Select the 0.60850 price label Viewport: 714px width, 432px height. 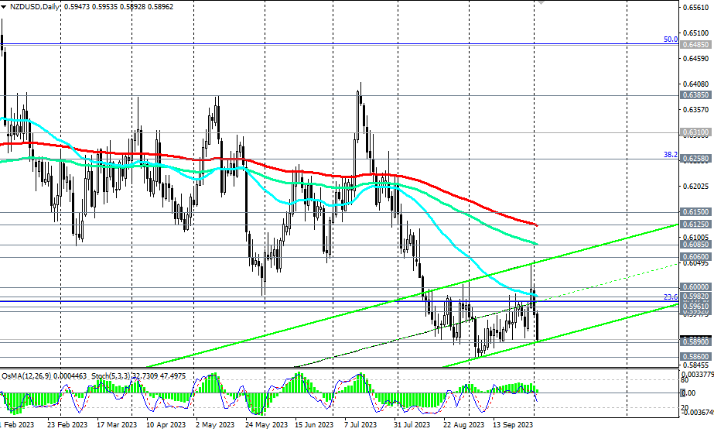[x=695, y=244]
